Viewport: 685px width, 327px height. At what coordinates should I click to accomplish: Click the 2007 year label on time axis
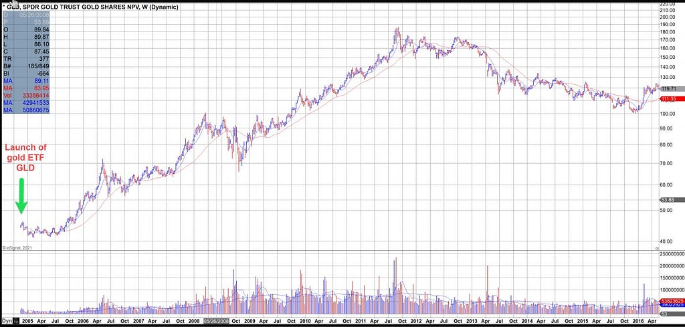point(138,321)
